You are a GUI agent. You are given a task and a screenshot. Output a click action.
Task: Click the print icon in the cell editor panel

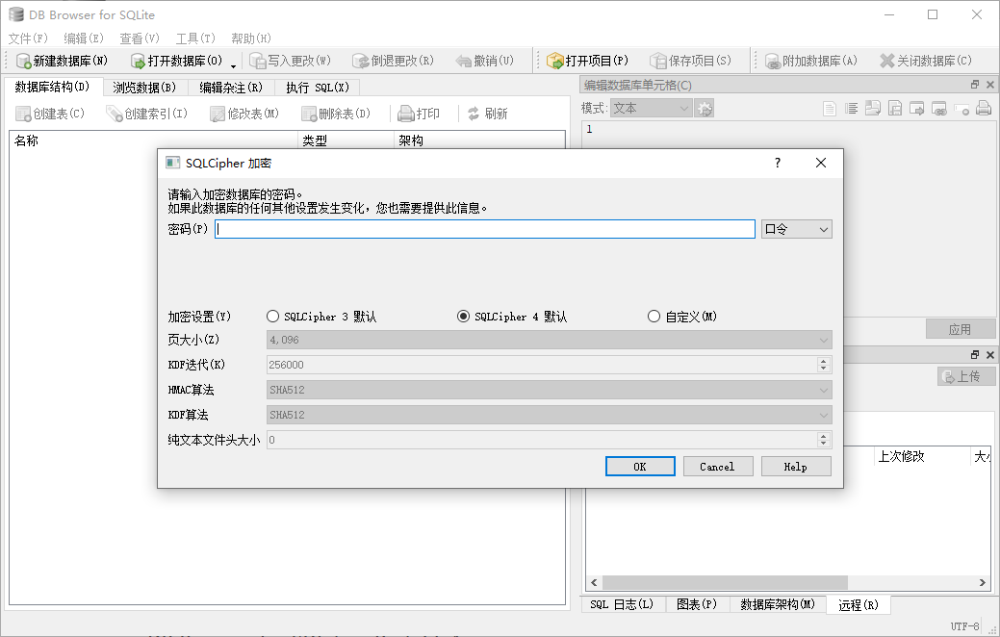984,108
